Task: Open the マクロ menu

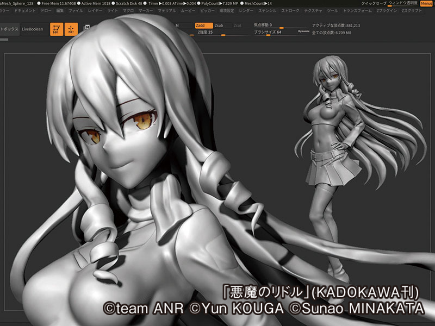Action: click(128, 11)
